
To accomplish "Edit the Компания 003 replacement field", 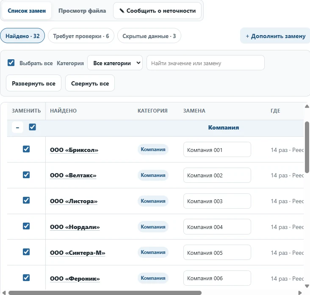I will tap(217, 201).
